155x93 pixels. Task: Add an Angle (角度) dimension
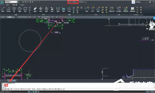[x=98, y=10]
